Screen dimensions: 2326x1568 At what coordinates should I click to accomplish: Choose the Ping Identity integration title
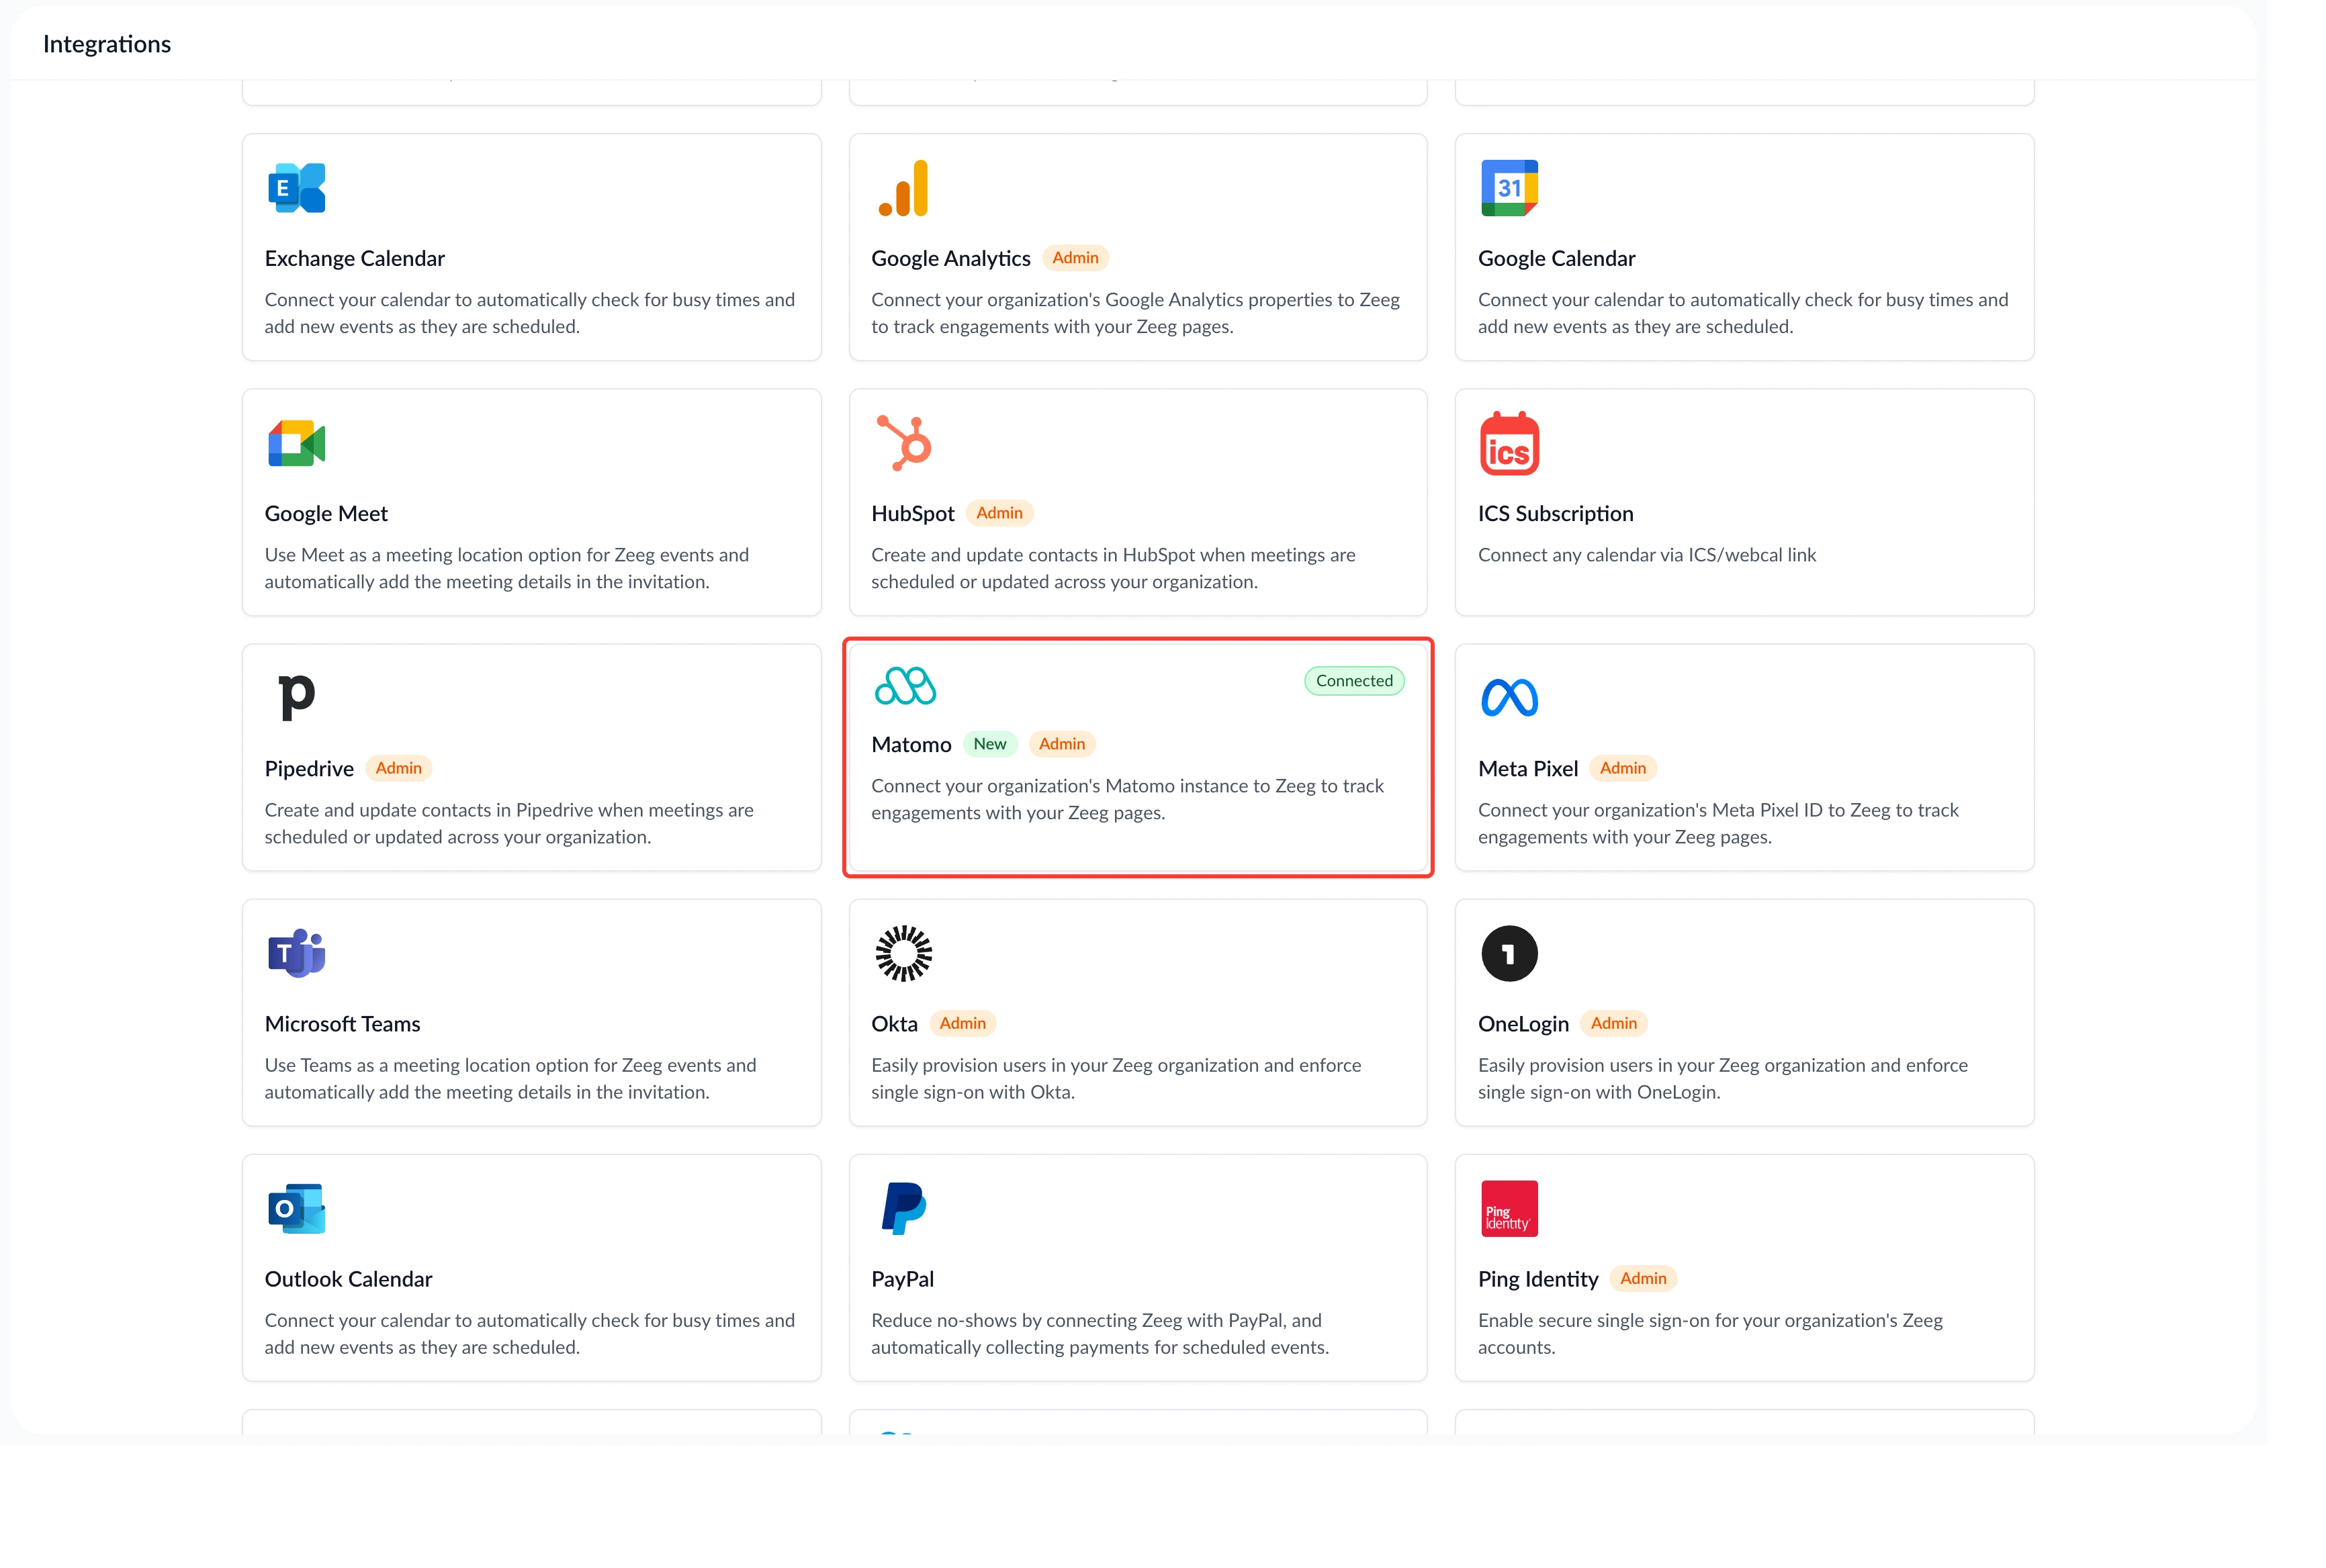[x=1538, y=1278]
